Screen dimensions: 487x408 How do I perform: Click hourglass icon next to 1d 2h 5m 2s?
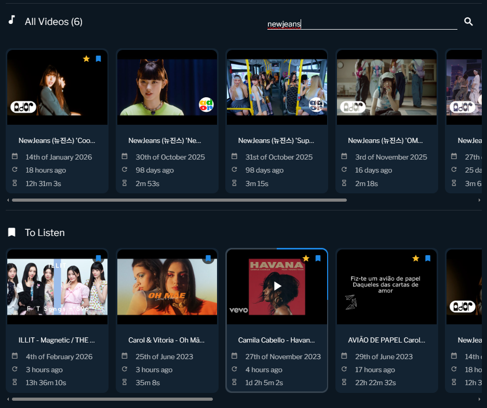(235, 382)
